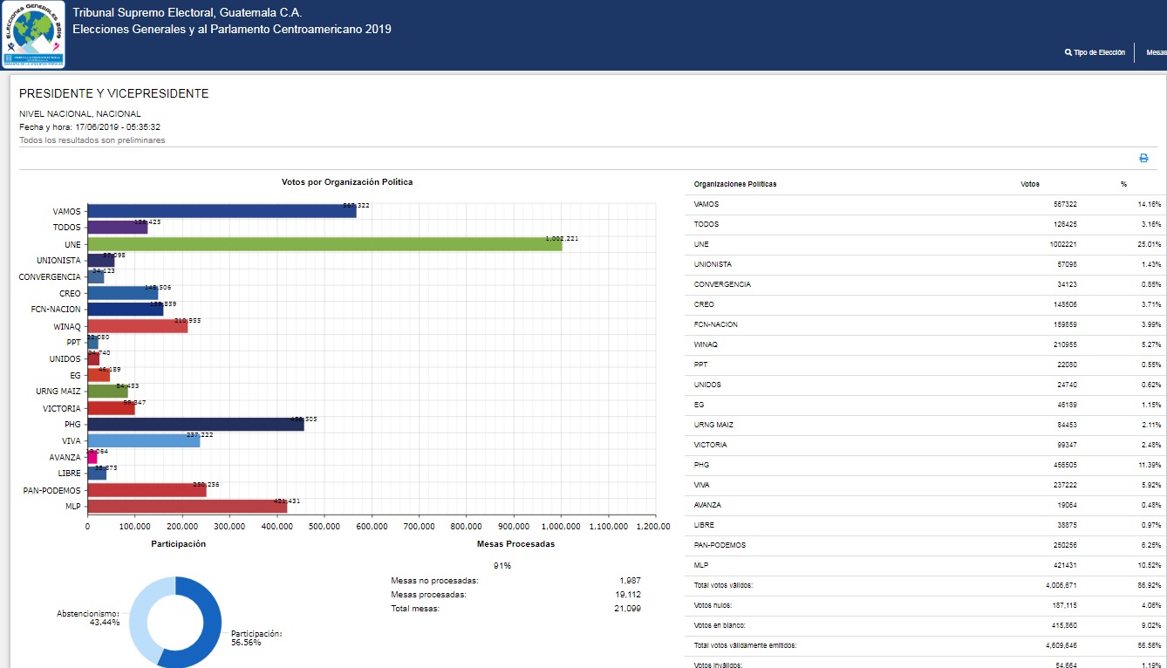
Task: Click the Organizaciones Políticas column header
Action: click(x=734, y=184)
